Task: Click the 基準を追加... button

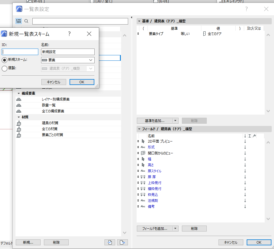Action: (155, 121)
